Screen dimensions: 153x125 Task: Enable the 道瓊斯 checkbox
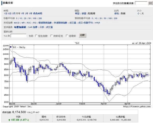[x=67, y=36]
